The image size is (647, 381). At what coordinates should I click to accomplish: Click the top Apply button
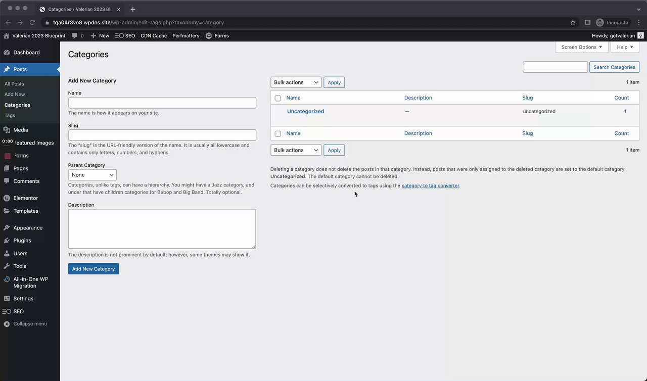[334, 82]
